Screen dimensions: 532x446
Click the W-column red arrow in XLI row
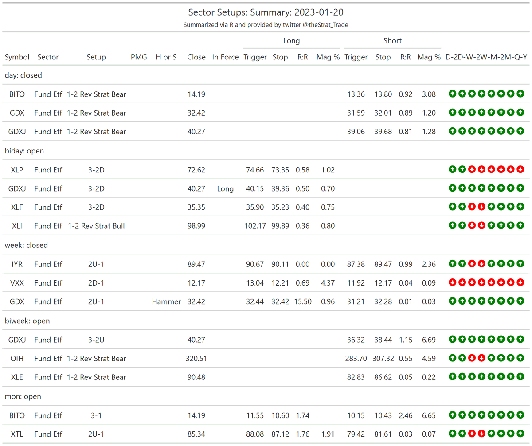tap(472, 226)
